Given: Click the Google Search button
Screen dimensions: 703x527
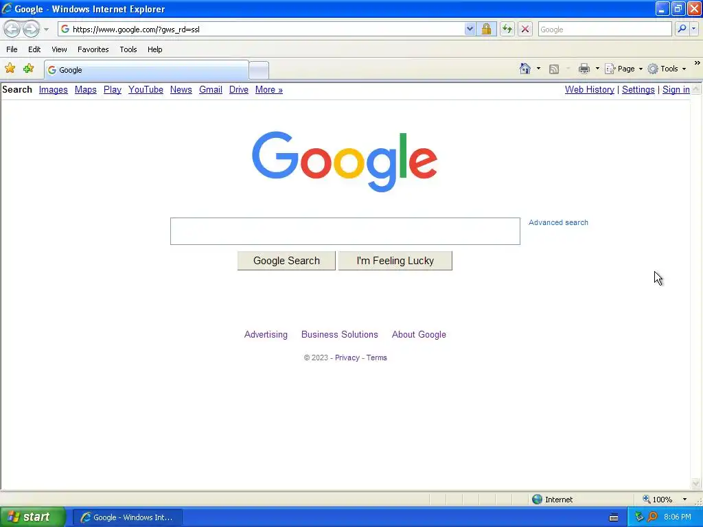Looking at the screenshot, I should pyautogui.click(x=286, y=261).
